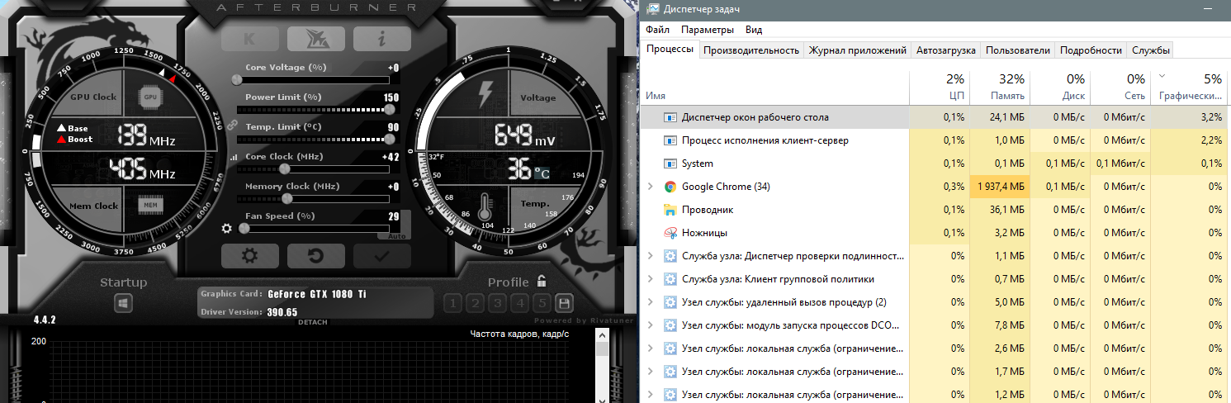Sort processes by the Сеть column header

click(x=1121, y=88)
